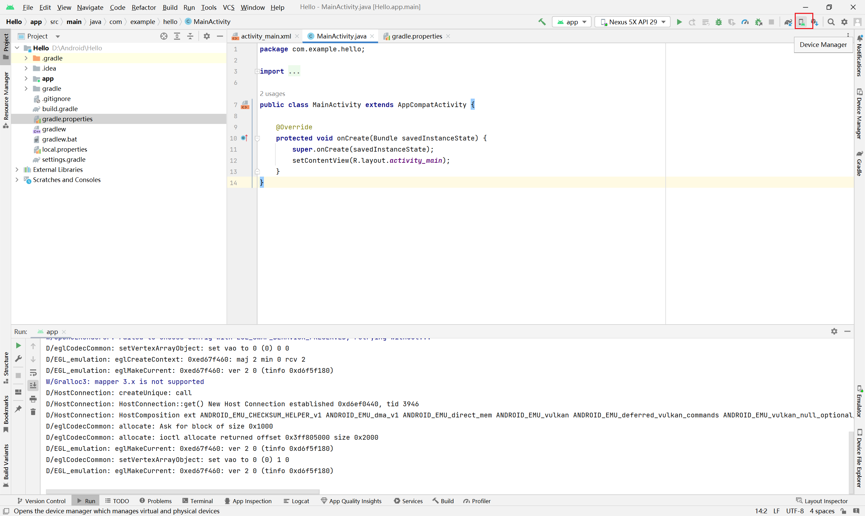Screen dimensions: 865x516
Task: Click the print icon in Run panel
Action: pyautogui.click(x=33, y=399)
